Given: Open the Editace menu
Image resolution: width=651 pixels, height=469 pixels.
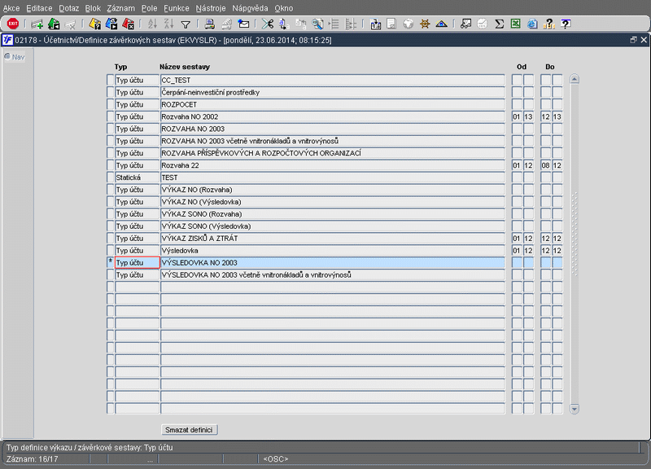Looking at the screenshot, I should point(39,8).
